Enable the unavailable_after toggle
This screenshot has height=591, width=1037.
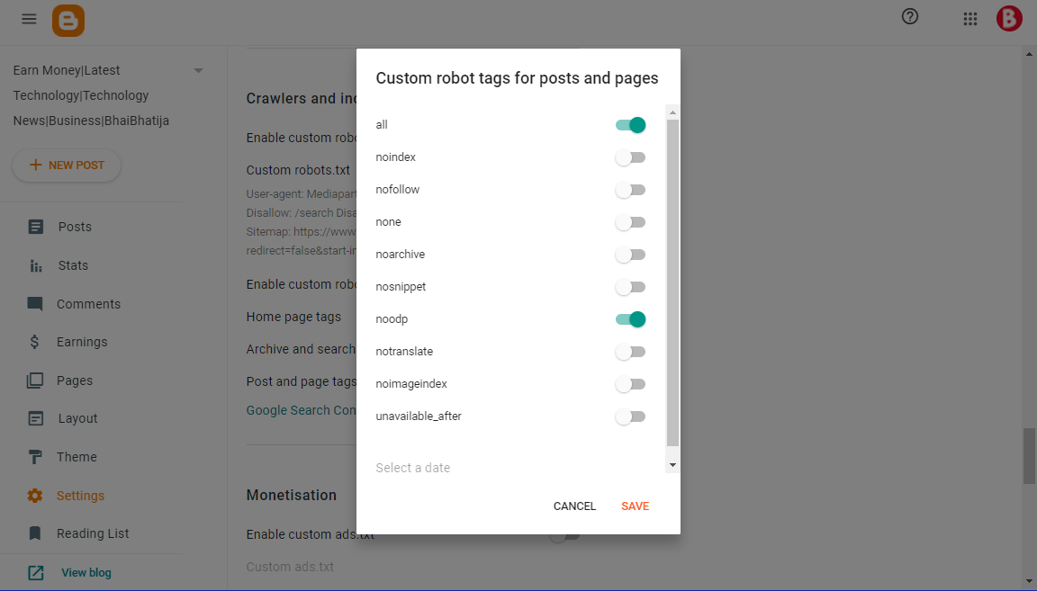[x=630, y=416]
